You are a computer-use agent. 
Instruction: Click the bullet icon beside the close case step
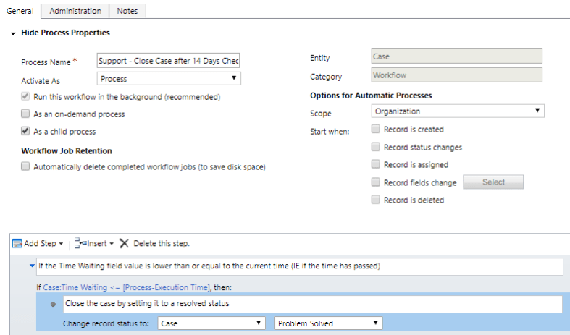54,305
